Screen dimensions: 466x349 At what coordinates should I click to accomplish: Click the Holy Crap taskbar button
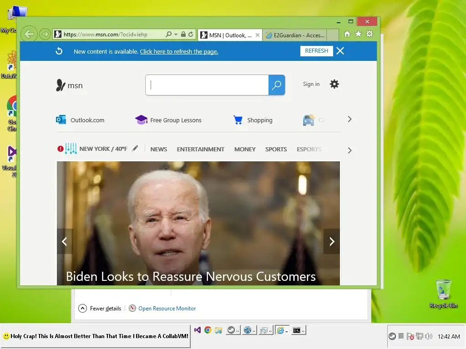pyautogui.click(x=96, y=336)
